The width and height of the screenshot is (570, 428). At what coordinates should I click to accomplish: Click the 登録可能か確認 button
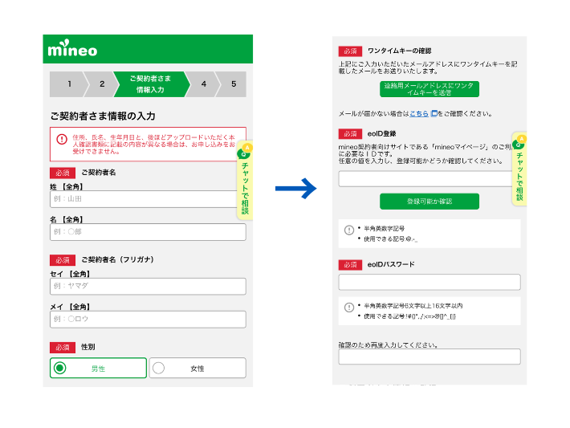coord(430,201)
